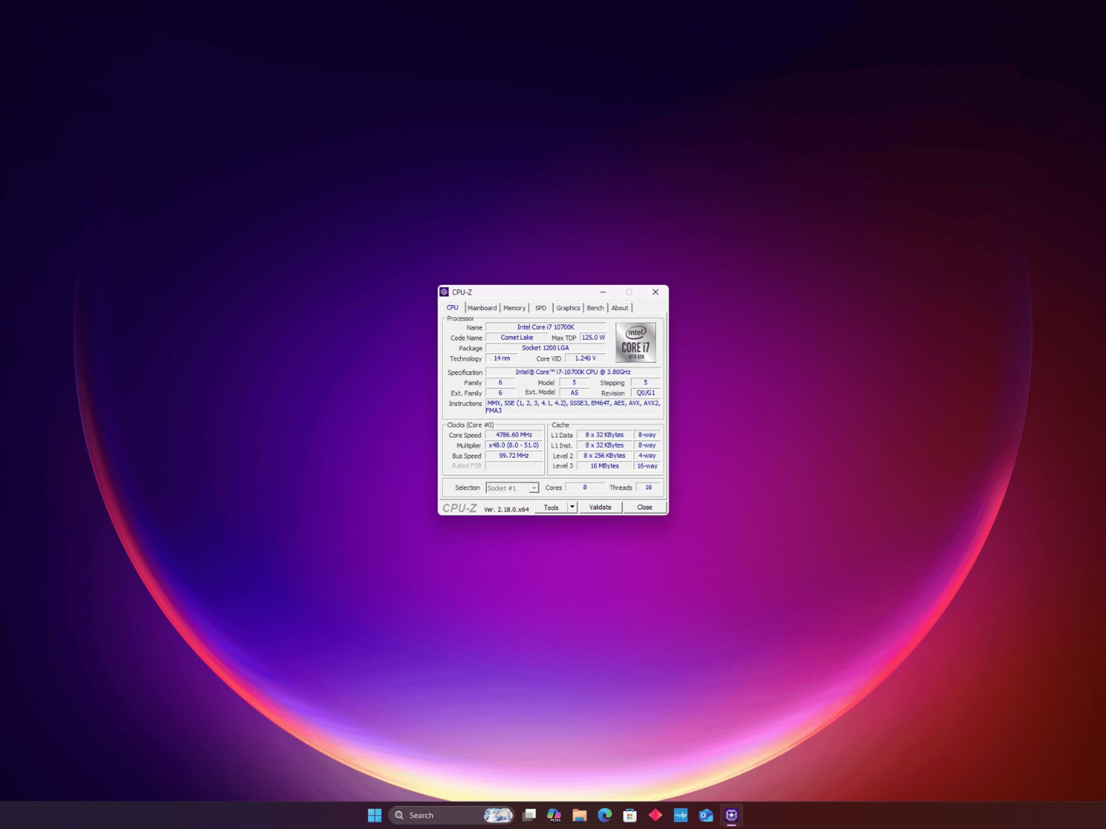The width and height of the screenshot is (1106, 829).
Task: Open the About tab
Action: 619,308
